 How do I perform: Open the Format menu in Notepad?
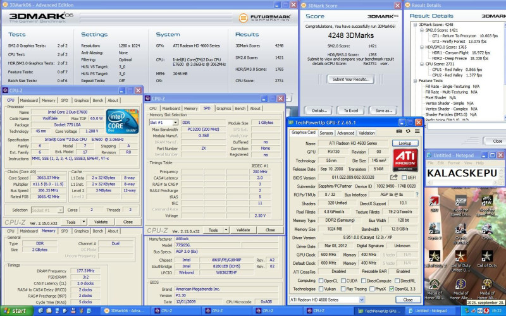point(454,164)
